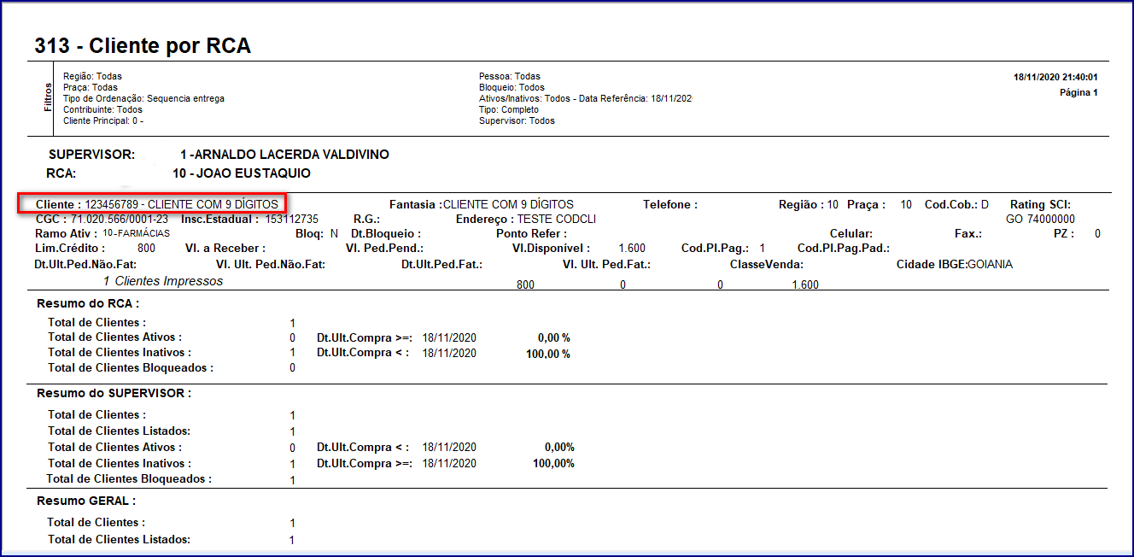Select 'Pessoa: Todas' filter text
This screenshot has height=557, width=1134.
[x=510, y=77]
